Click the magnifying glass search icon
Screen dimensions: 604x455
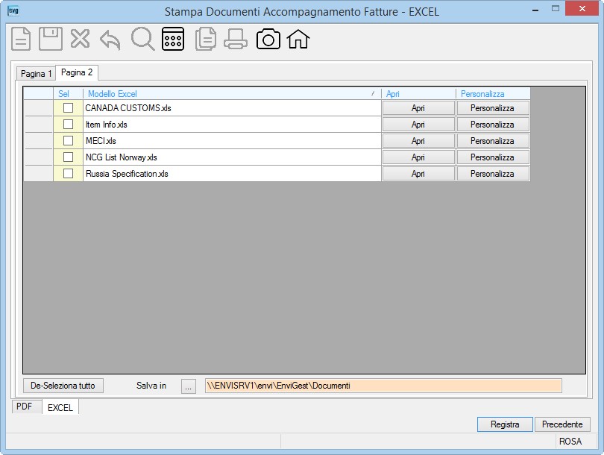(143, 39)
